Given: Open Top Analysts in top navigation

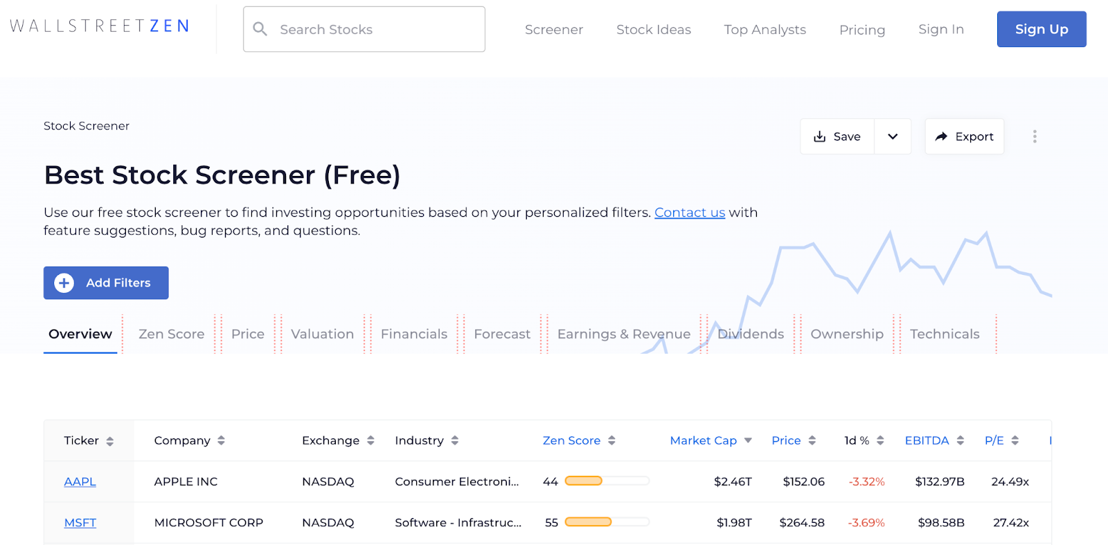Looking at the screenshot, I should 765,30.
